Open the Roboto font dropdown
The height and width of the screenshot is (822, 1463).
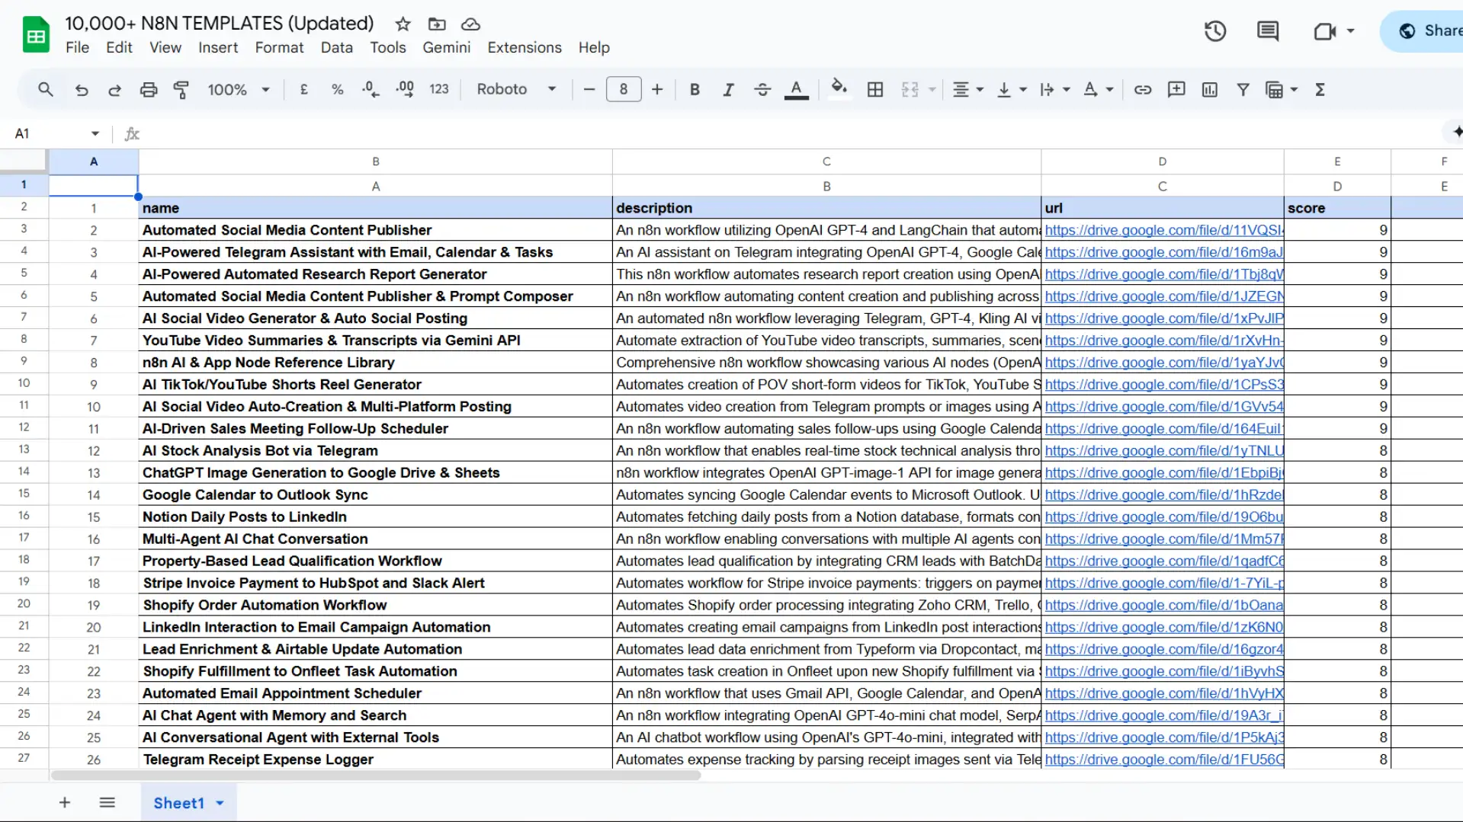pyautogui.click(x=516, y=89)
